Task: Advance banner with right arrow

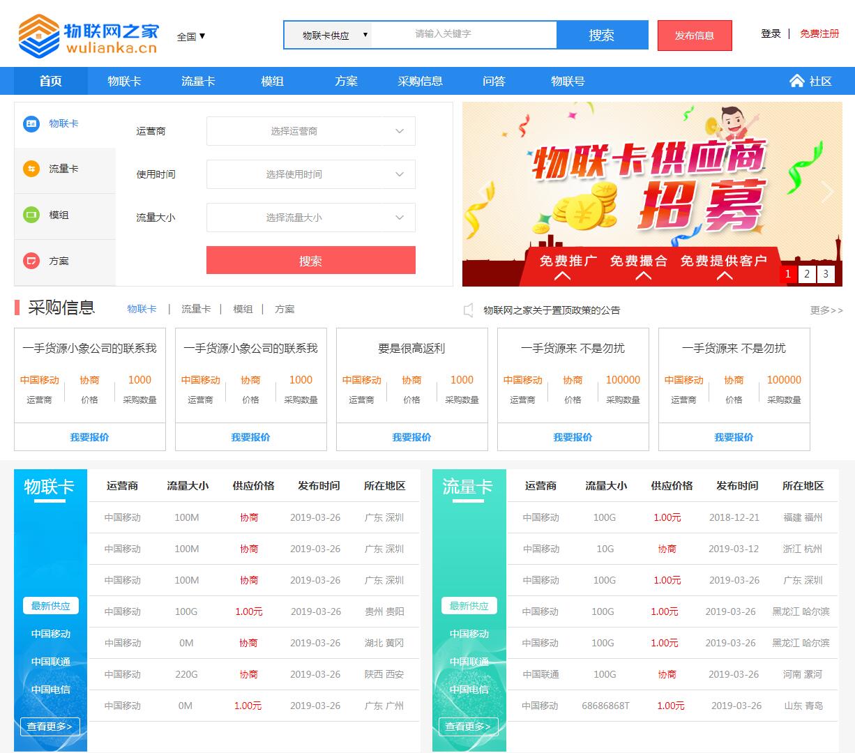Action: [x=827, y=191]
